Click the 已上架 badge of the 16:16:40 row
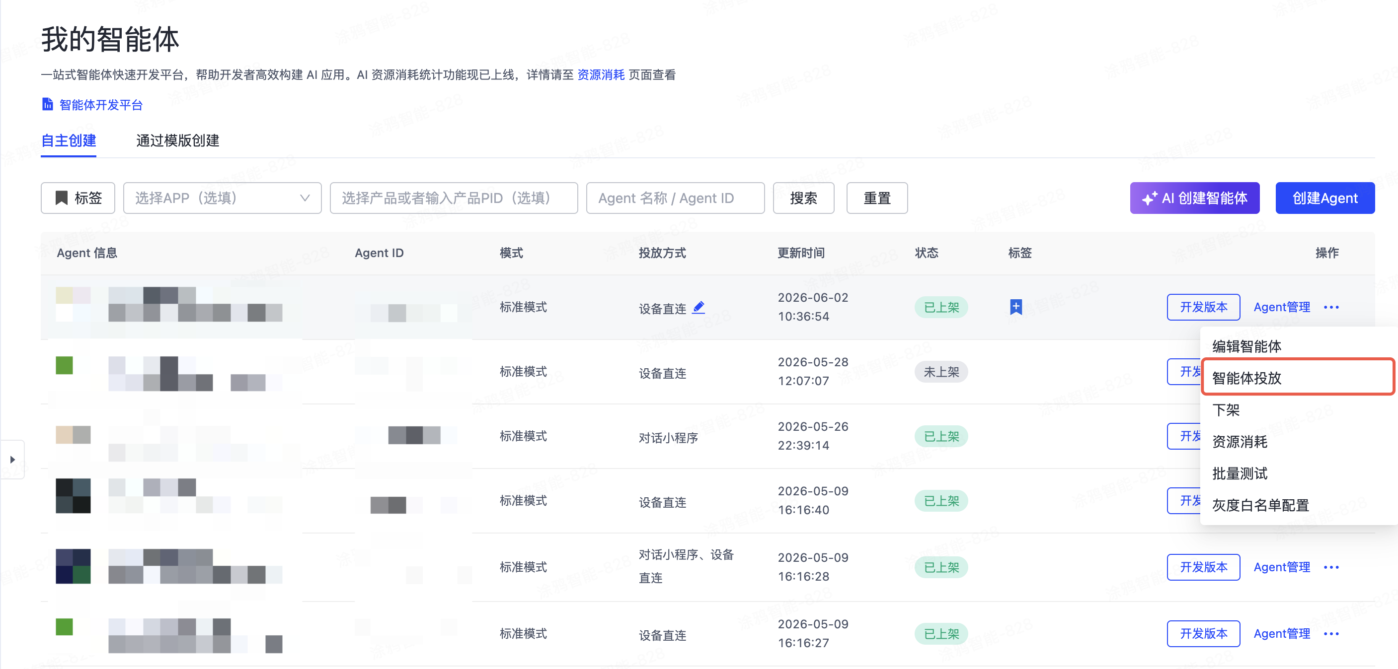The image size is (1398, 669). pos(941,501)
